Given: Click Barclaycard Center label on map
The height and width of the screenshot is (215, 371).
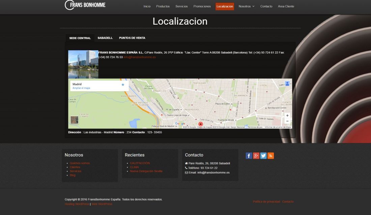Looking at the screenshot, I should click(x=277, y=108).
